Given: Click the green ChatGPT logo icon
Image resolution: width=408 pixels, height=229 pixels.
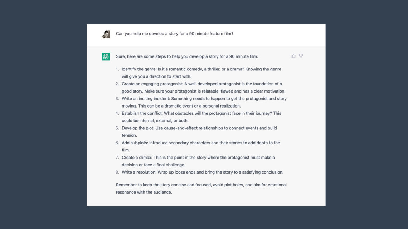Looking at the screenshot, I should pyautogui.click(x=106, y=56).
